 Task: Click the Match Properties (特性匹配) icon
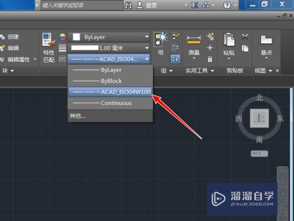(49, 39)
